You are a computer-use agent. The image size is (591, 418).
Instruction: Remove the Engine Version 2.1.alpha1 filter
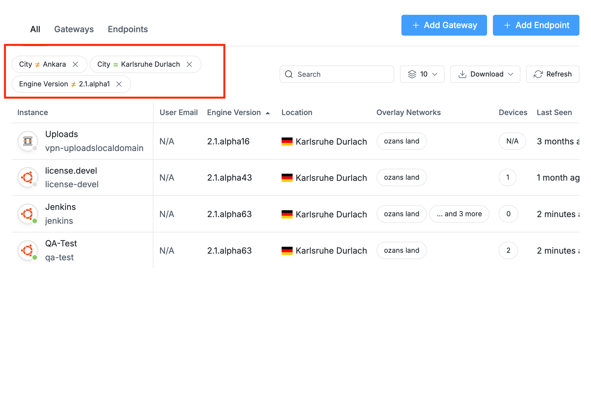119,84
